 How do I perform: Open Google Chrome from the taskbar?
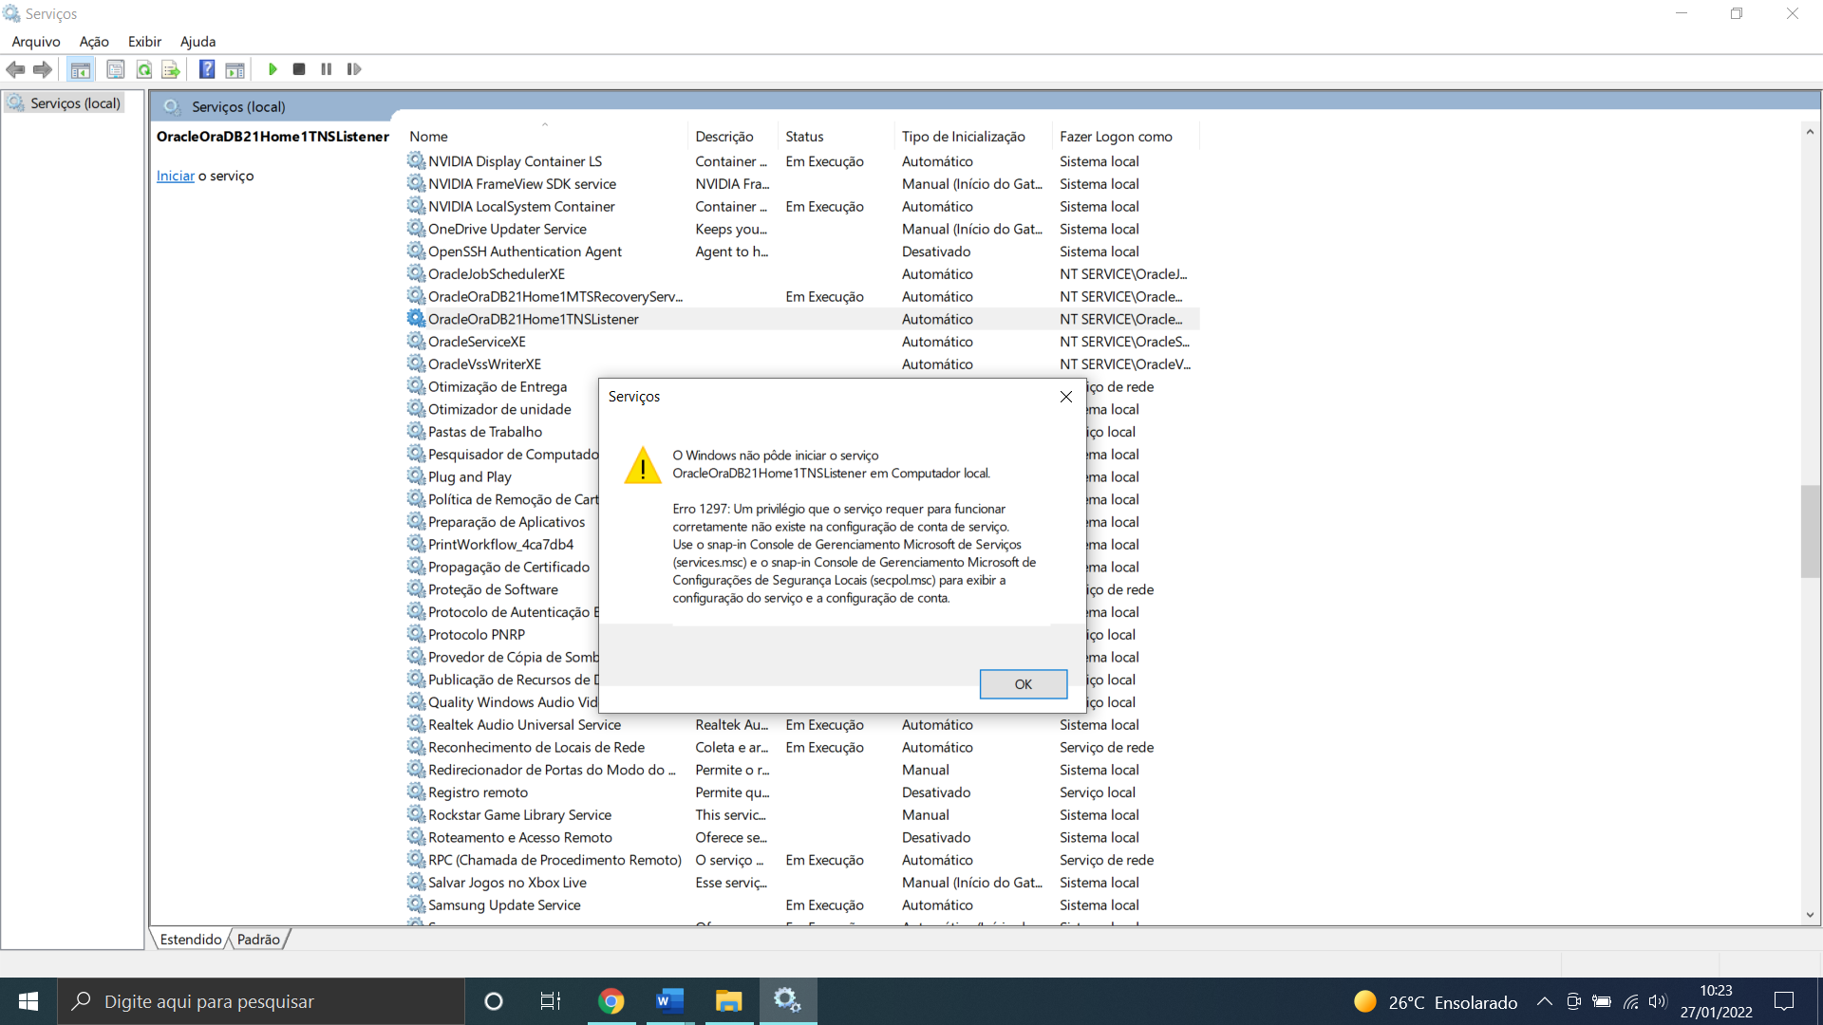coord(611,1001)
